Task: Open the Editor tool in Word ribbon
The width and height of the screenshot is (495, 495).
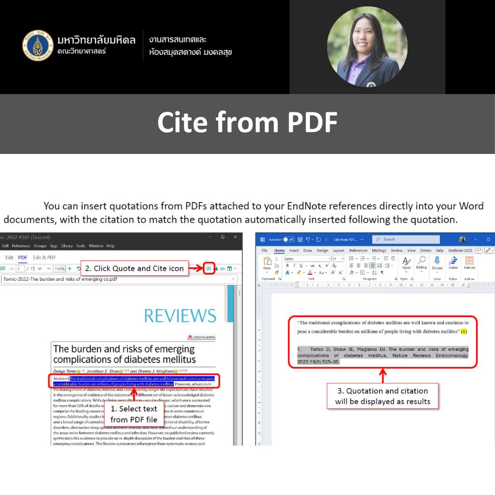Action: pyautogui.click(x=453, y=263)
